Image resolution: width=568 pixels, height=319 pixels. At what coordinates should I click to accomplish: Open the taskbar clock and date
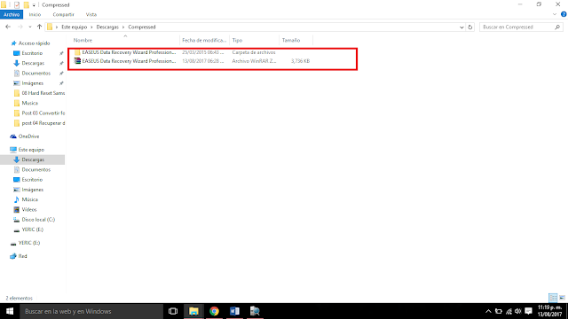coord(549,311)
